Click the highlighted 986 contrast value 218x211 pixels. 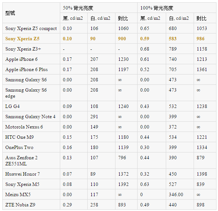(x=200, y=39)
